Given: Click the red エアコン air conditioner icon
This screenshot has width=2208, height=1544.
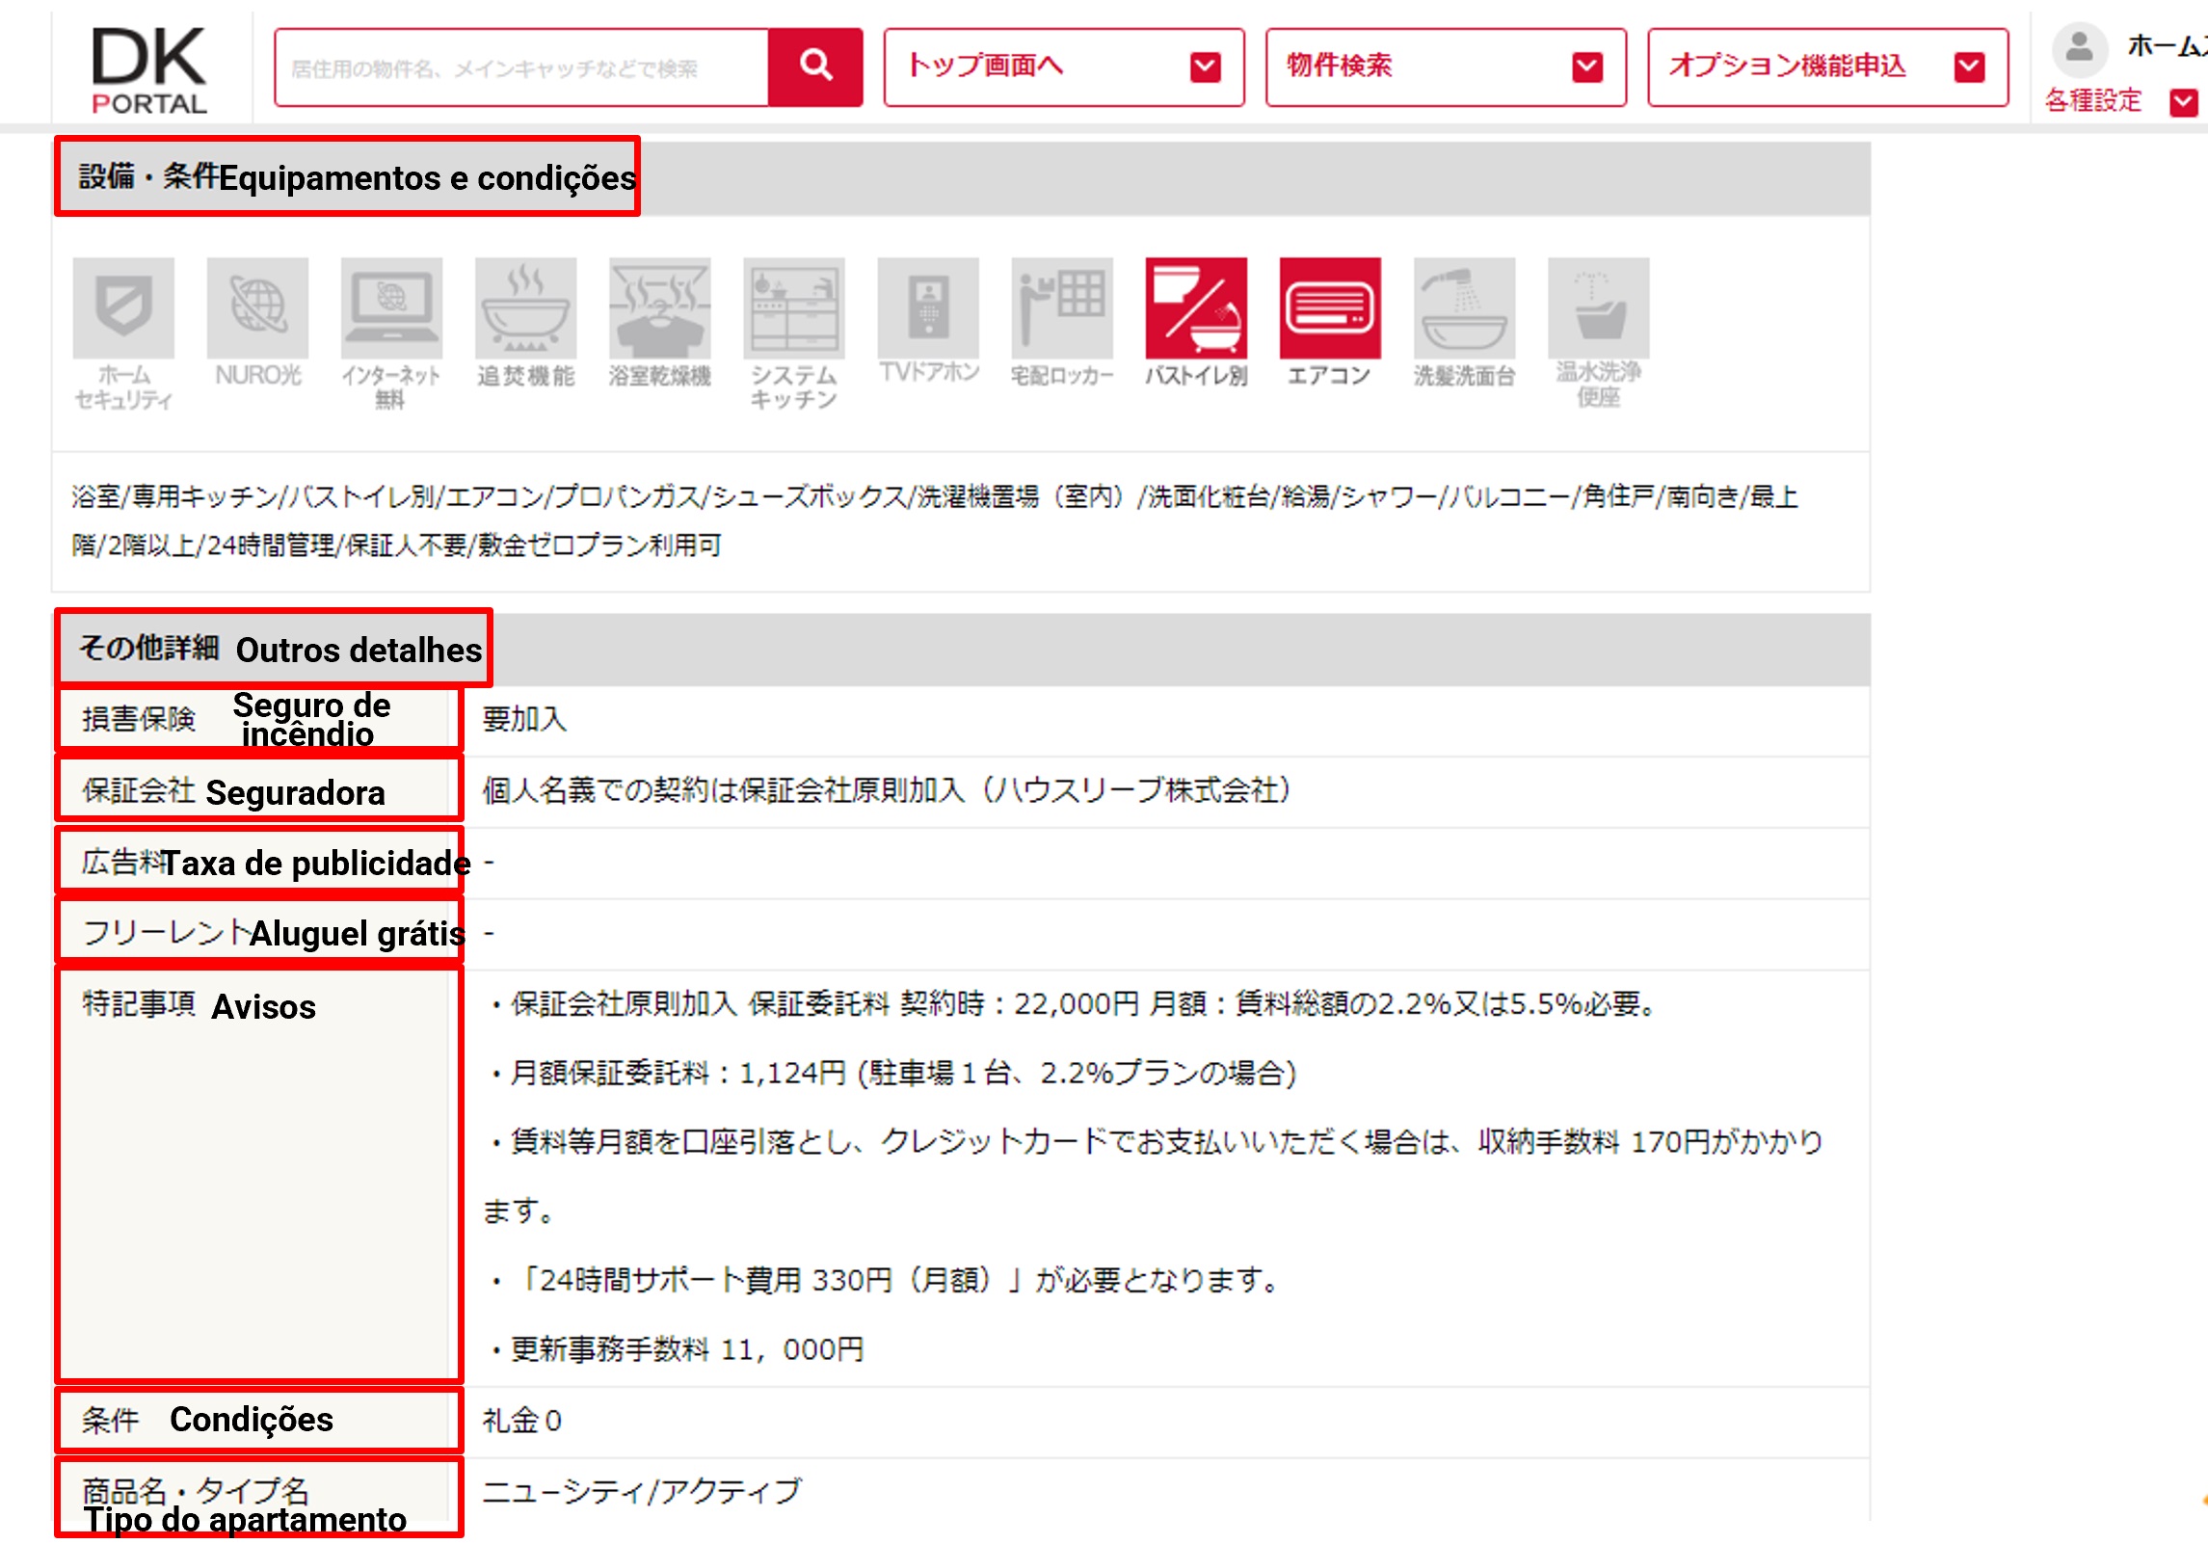Looking at the screenshot, I should tap(1330, 307).
